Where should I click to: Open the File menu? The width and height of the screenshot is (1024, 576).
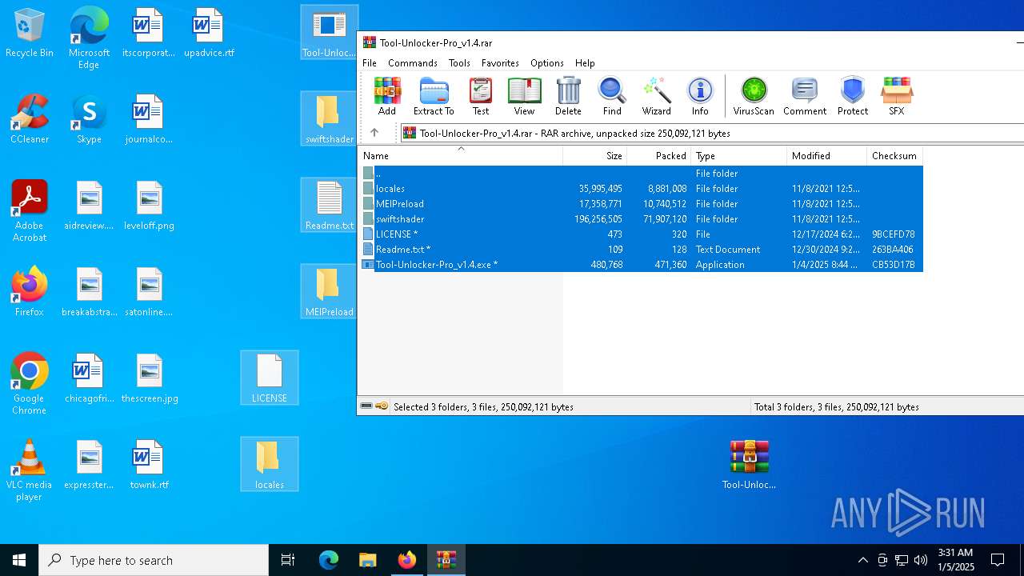click(x=370, y=63)
